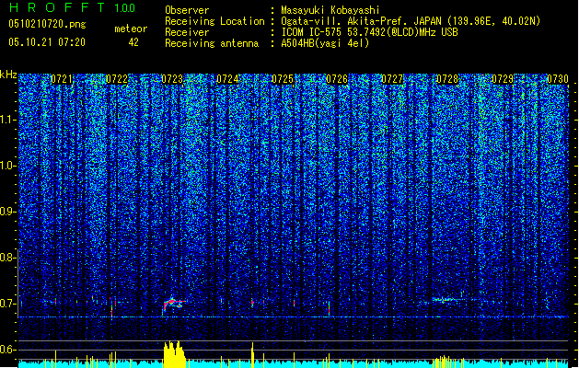Image resolution: width=579 pixels, height=368 pixels.
Task: Click the 0730 time marker
Action: click(558, 79)
